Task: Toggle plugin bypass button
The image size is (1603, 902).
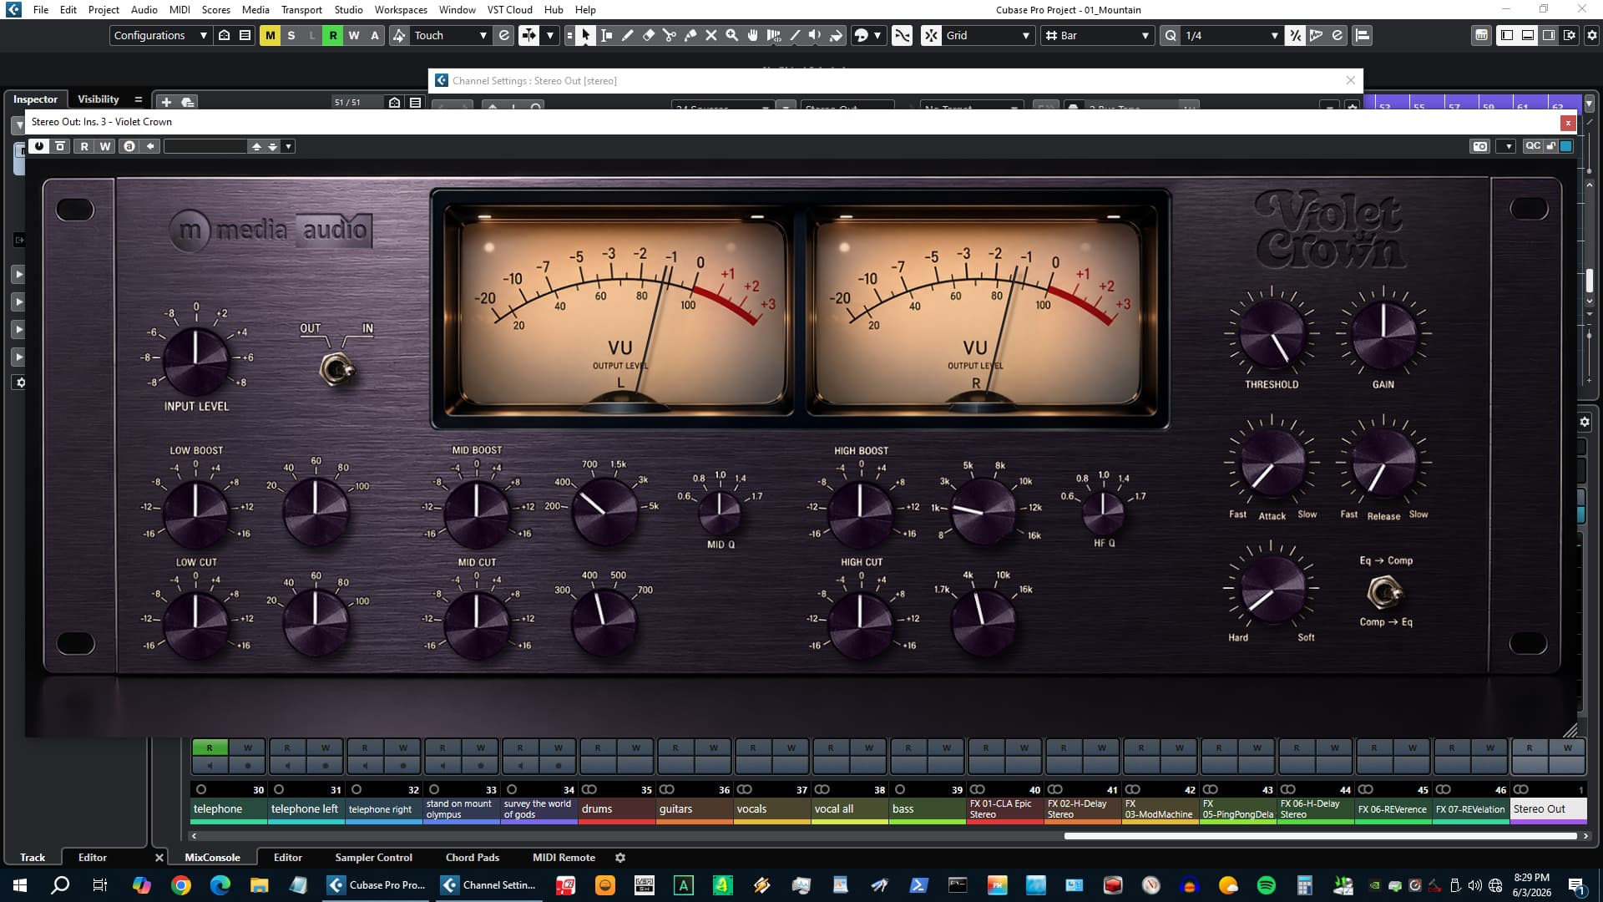Action: tap(60, 146)
